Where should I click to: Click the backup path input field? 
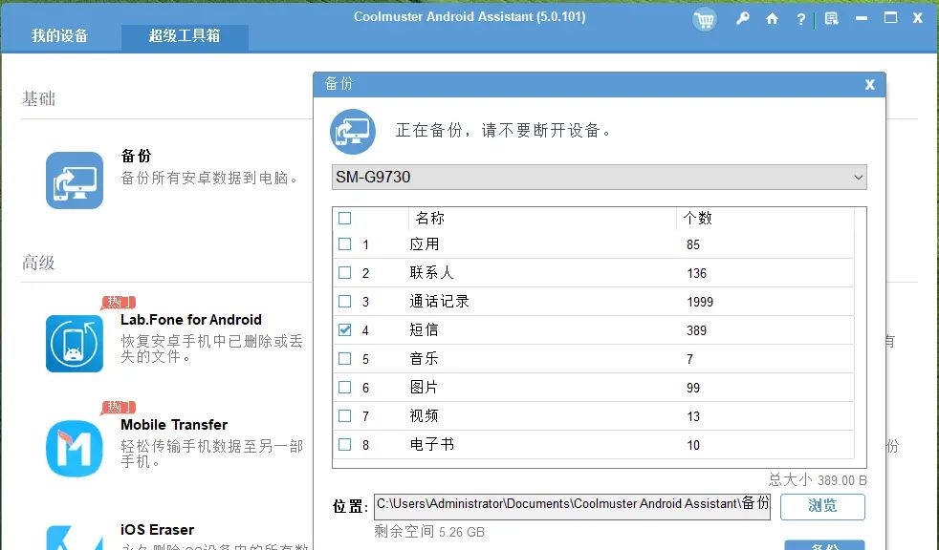(x=574, y=504)
